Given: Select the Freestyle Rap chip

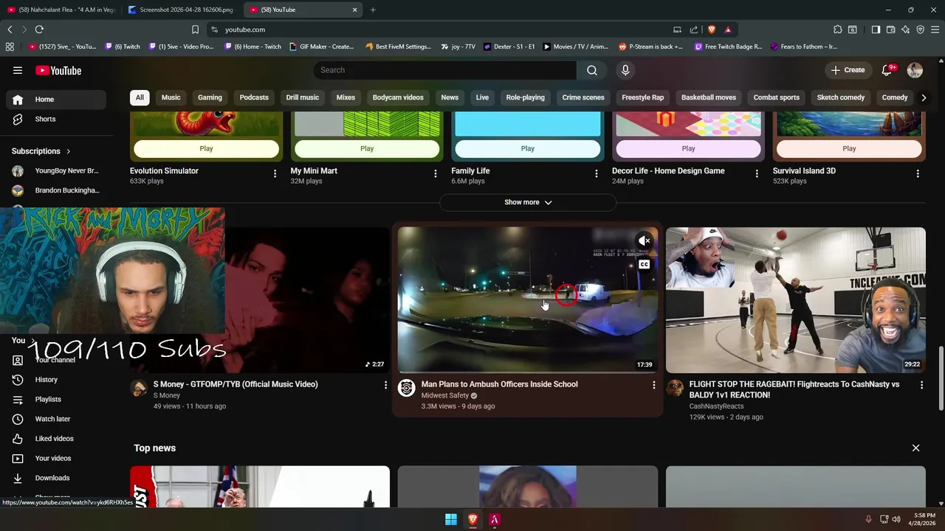Looking at the screenshot, I should click(642, 97).
